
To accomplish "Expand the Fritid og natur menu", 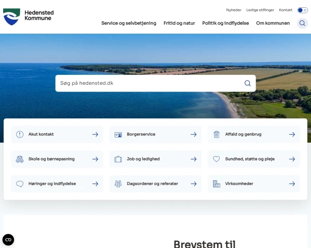I will point(179,23).
